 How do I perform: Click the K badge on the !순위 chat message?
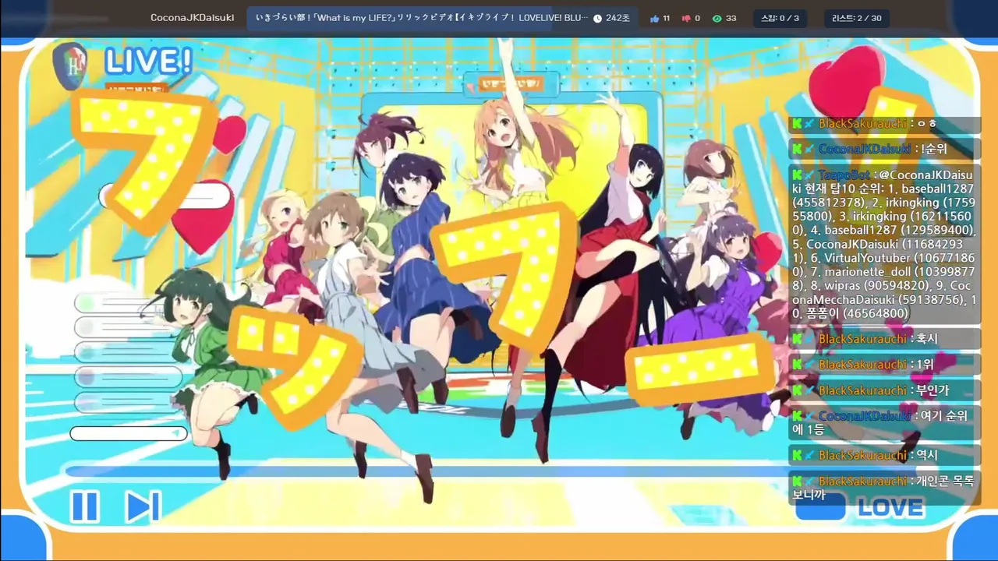(x=798, y=149)
